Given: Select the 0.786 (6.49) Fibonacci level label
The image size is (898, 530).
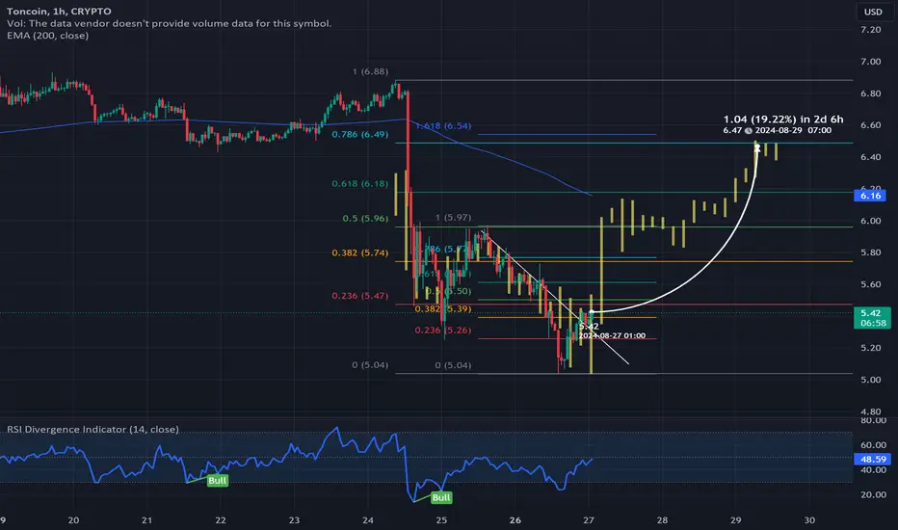Looking at the screenshot, I should pos(359,134).
